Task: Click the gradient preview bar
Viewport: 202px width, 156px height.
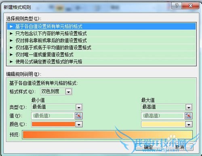Action: pyautogui.click(x=107, y=135)
